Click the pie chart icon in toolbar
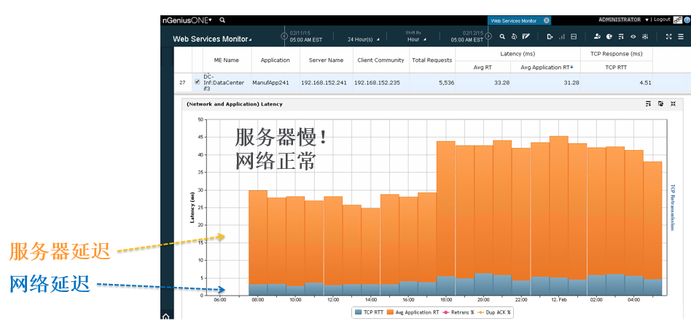This screenshot has height=332, width=691. pos(609,37)
